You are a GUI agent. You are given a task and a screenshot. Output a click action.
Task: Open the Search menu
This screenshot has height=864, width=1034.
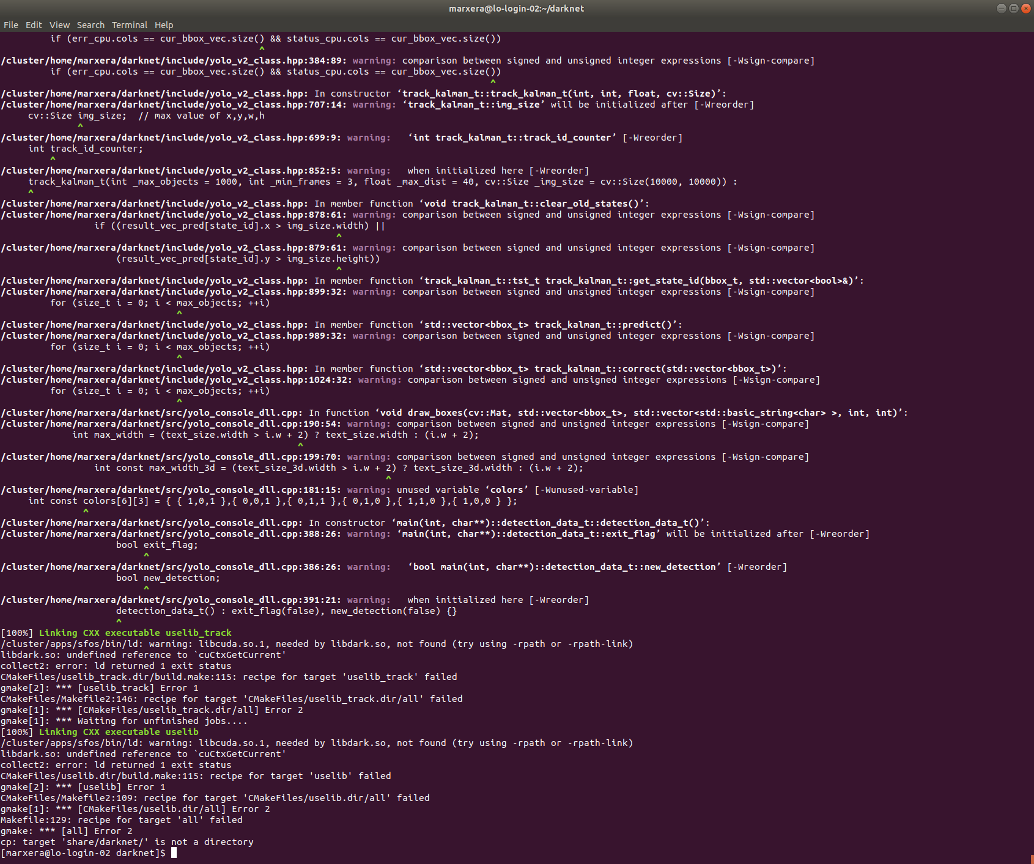[90, 25]
